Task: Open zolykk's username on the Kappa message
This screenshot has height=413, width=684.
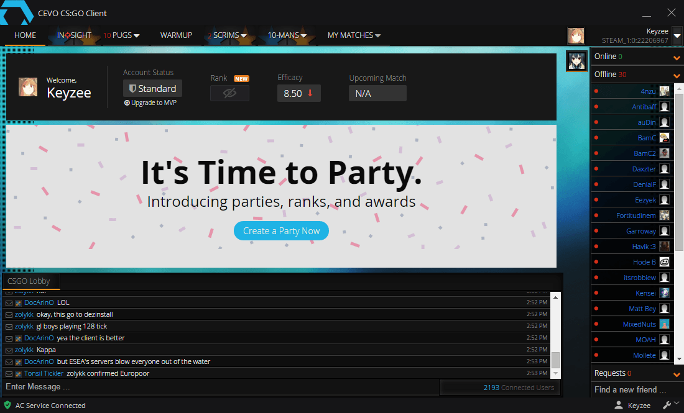Action: tap(24, 350)
